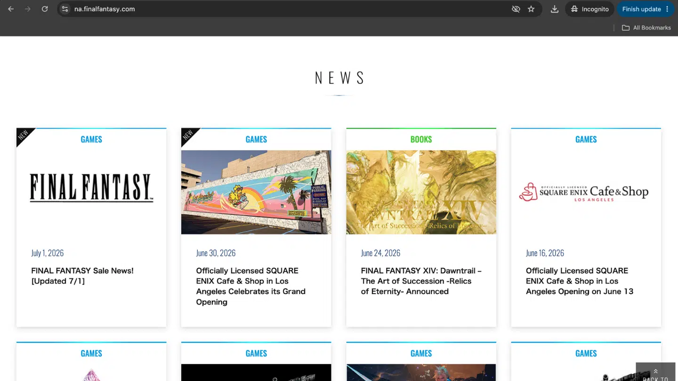Click the BOOKS category label
This screenshot has width=678, height=381.
click(421, 139)
